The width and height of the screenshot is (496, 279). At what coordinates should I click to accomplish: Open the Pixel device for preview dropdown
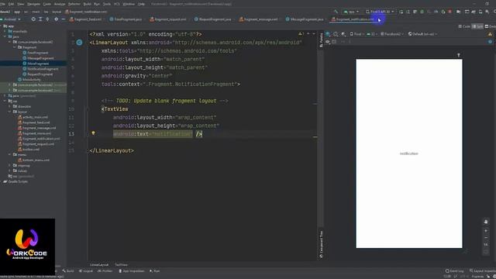point(356,34)
